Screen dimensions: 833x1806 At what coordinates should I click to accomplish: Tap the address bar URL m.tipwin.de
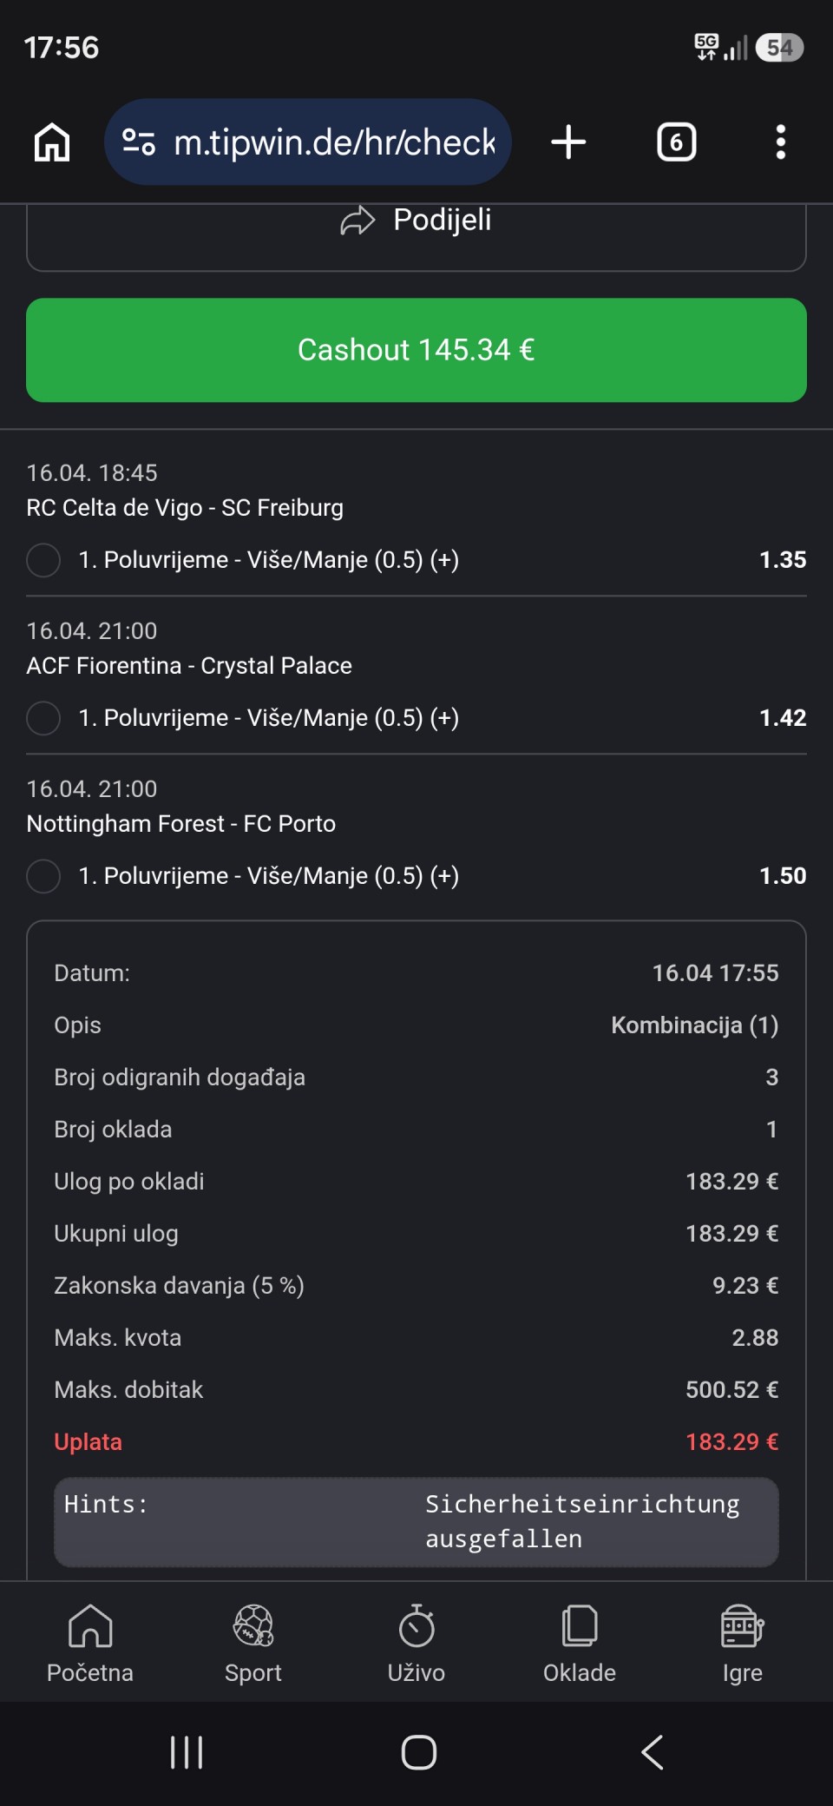click(334, 142)
